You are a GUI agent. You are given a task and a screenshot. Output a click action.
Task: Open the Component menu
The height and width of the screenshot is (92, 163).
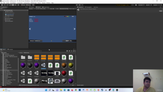[x=20, y=3]
